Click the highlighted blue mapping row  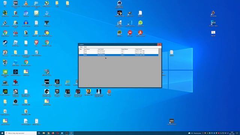(118, 55)
